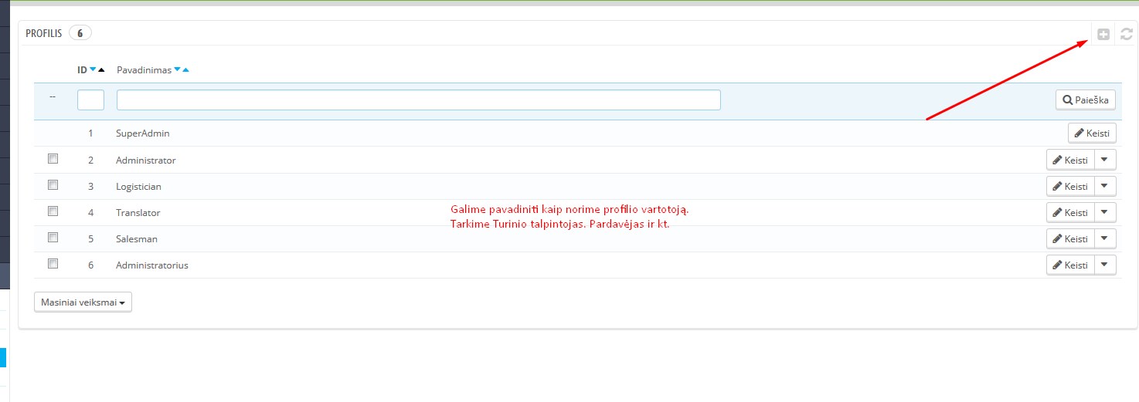This screenshot has width=1139, height=402.
Task: Click the Translator name cell
Action: tap(138, 213)
